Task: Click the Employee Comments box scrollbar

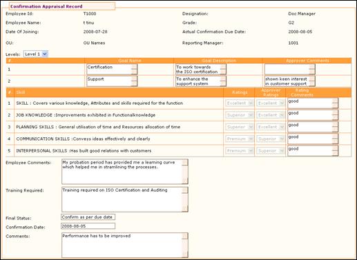Action: [185, 172]
